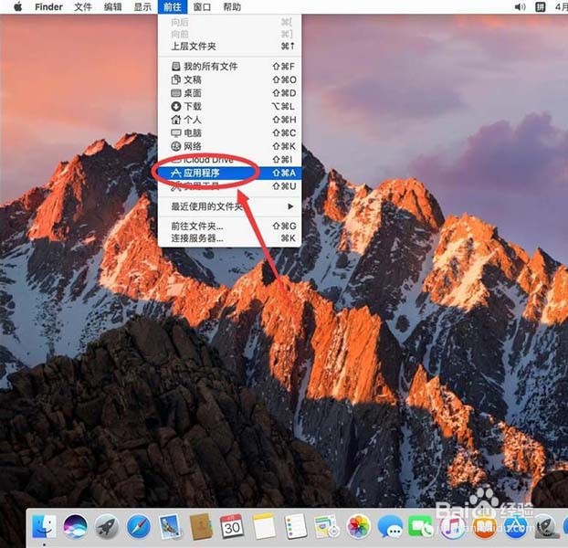Select 网络 in the menu
Screen dimensions: 568x548
coord(229,146)
